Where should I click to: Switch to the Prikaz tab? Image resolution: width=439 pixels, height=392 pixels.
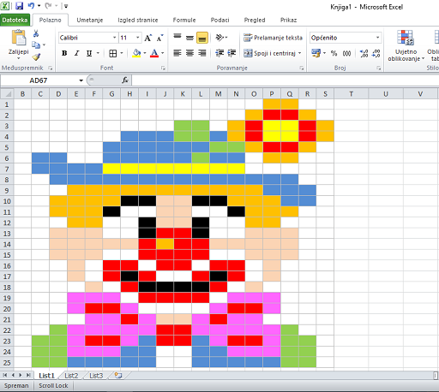[288, 20]
